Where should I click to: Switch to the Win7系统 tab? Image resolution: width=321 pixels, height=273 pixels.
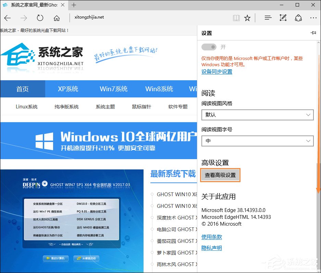coord(114,89)
